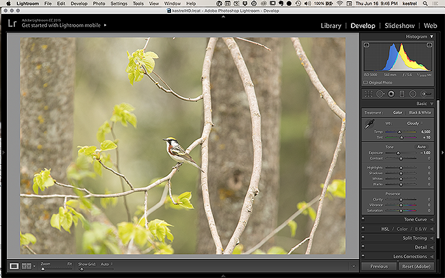The width and height of the screenshot is (445, 278).
Task: Open the Develop menu
Action: 79,3
